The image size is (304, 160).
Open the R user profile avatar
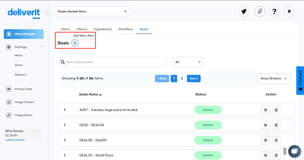click(x=289, y=11)
